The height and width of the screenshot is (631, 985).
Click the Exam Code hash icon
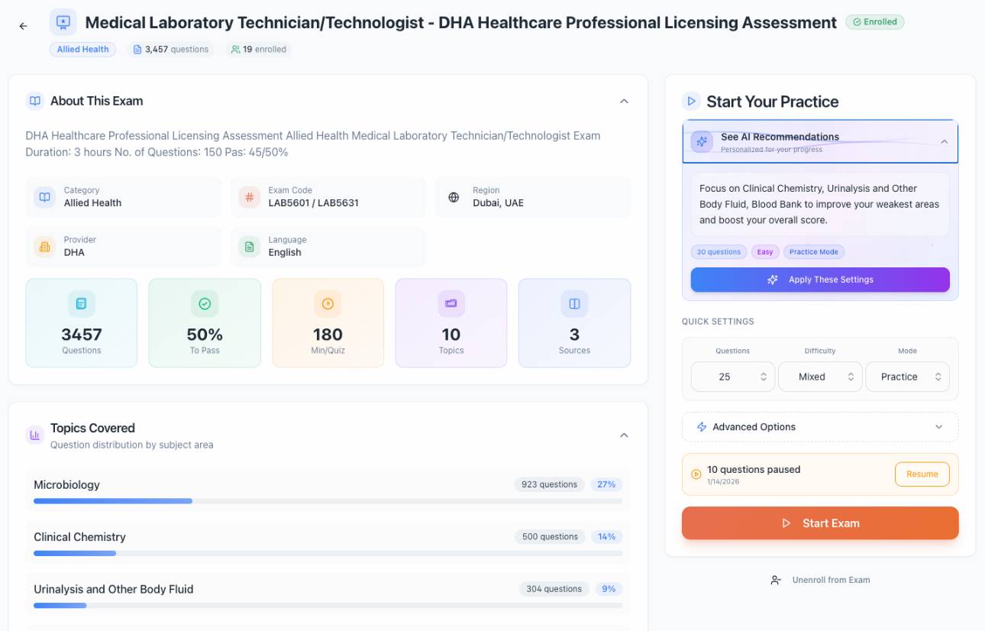click(249, 197)
